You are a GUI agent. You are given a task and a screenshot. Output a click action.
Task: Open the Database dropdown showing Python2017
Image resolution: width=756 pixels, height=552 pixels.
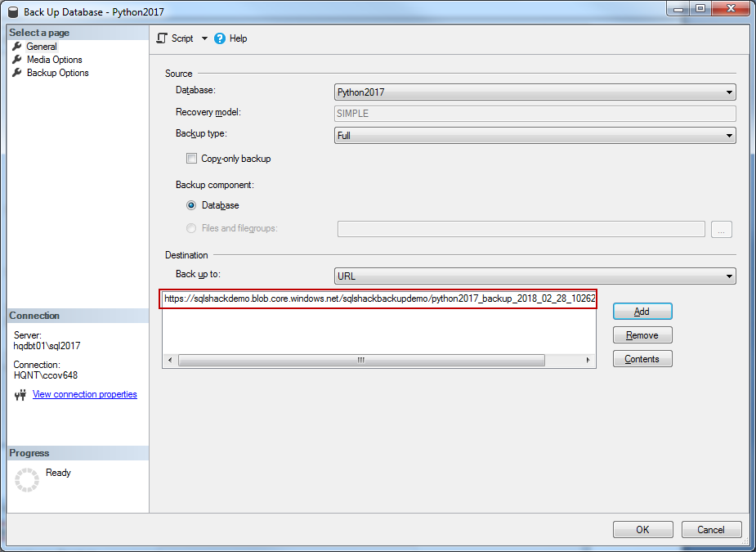coord(535,92)
